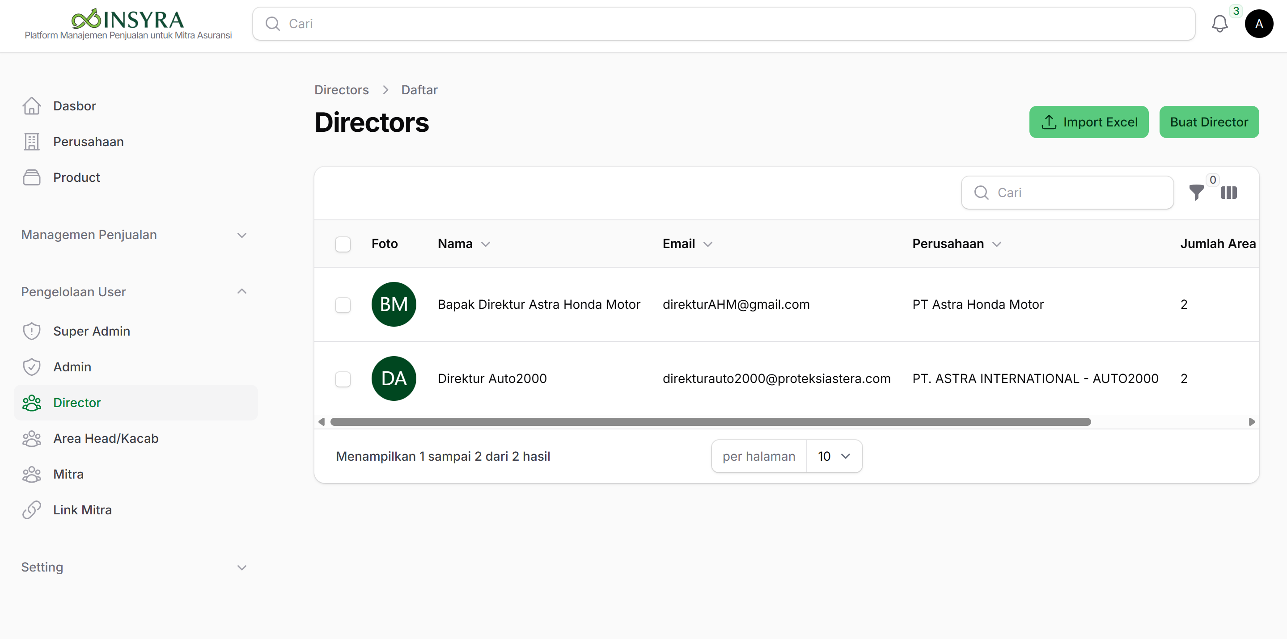1287x639 pixels.
Task: Click the Foto column header
Action: [x=384, y=244]
